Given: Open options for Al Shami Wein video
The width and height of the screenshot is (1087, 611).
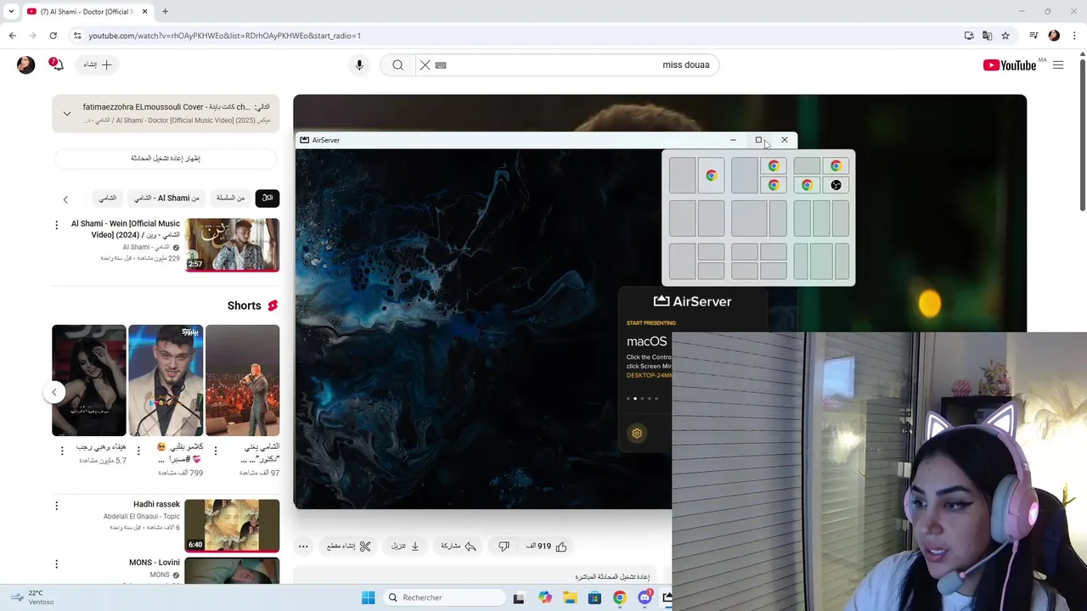Looking at the screenshot, I should (57, 225).
